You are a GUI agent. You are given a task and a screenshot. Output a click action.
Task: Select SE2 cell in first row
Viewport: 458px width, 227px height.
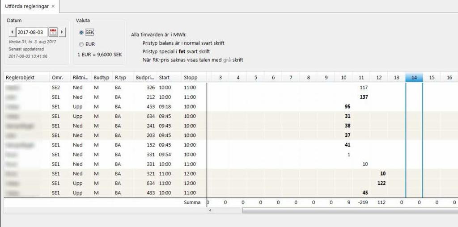[56, 87]
